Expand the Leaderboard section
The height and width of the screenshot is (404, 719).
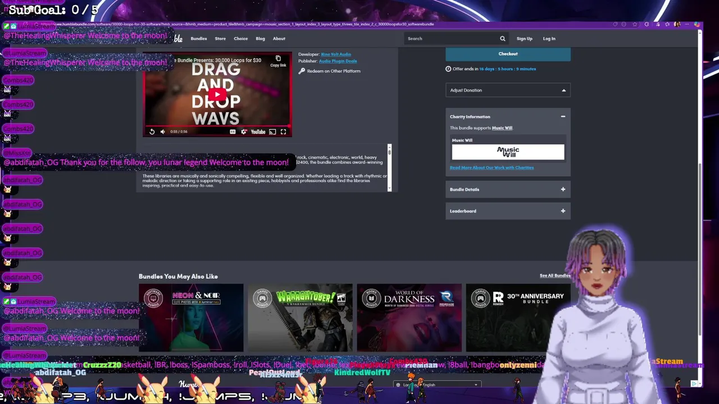[508, 211]
